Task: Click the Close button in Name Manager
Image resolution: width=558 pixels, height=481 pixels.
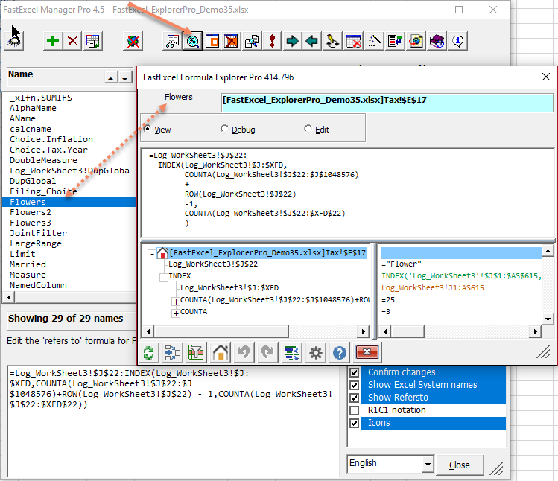Action: tap(460, 465)
